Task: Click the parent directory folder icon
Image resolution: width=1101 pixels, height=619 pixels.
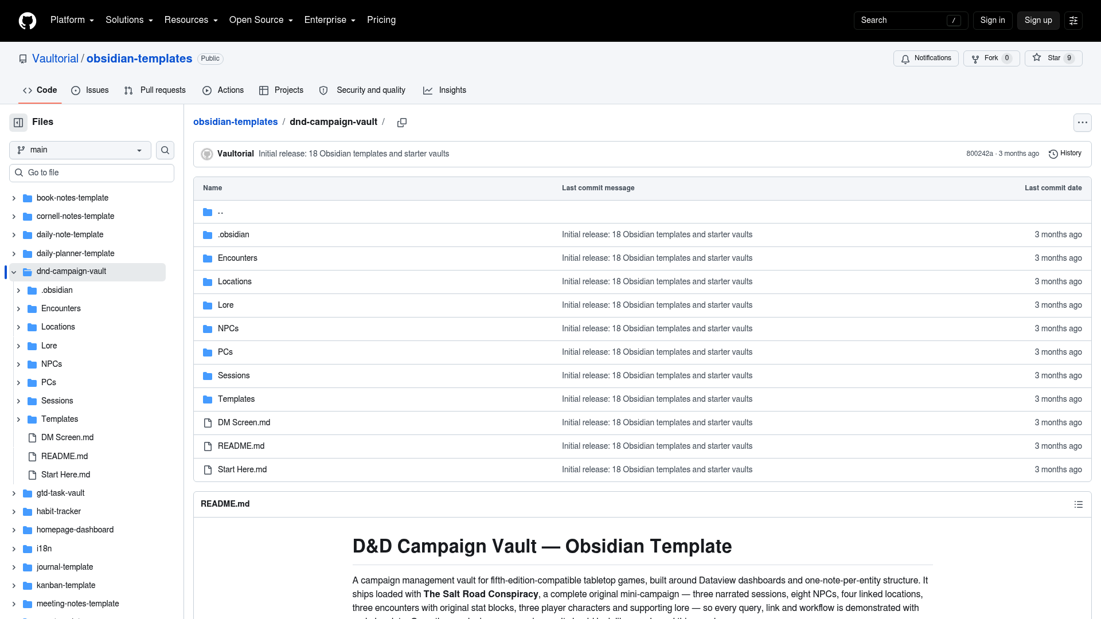Action: (x=208, y=212)
